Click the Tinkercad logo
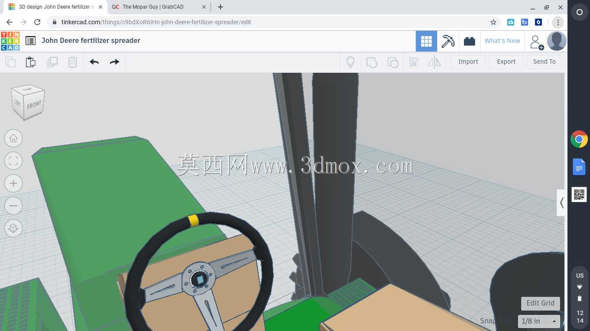The width and height of the screenshot is (590, 331). click(x=10, y=41)
